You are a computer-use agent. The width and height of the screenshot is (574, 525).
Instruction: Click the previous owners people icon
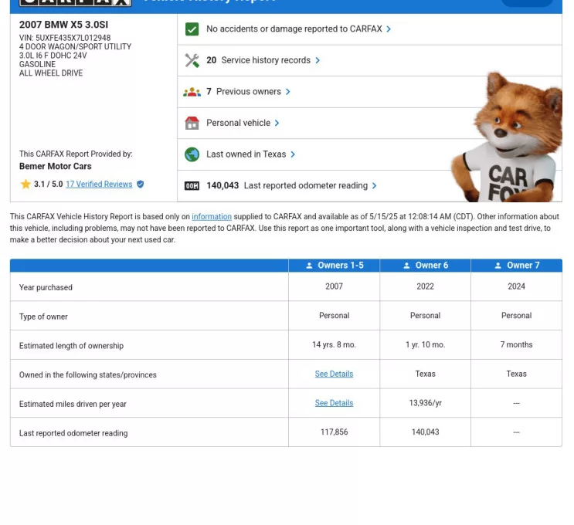tap(192, 92)
